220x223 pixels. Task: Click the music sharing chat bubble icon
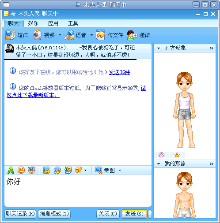(x=57, y=170)
